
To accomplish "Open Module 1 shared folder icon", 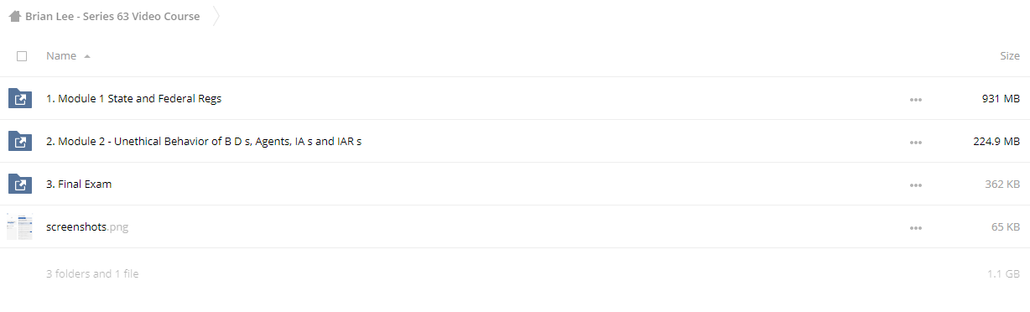I will pyautogui.click(x=20, y=99).
